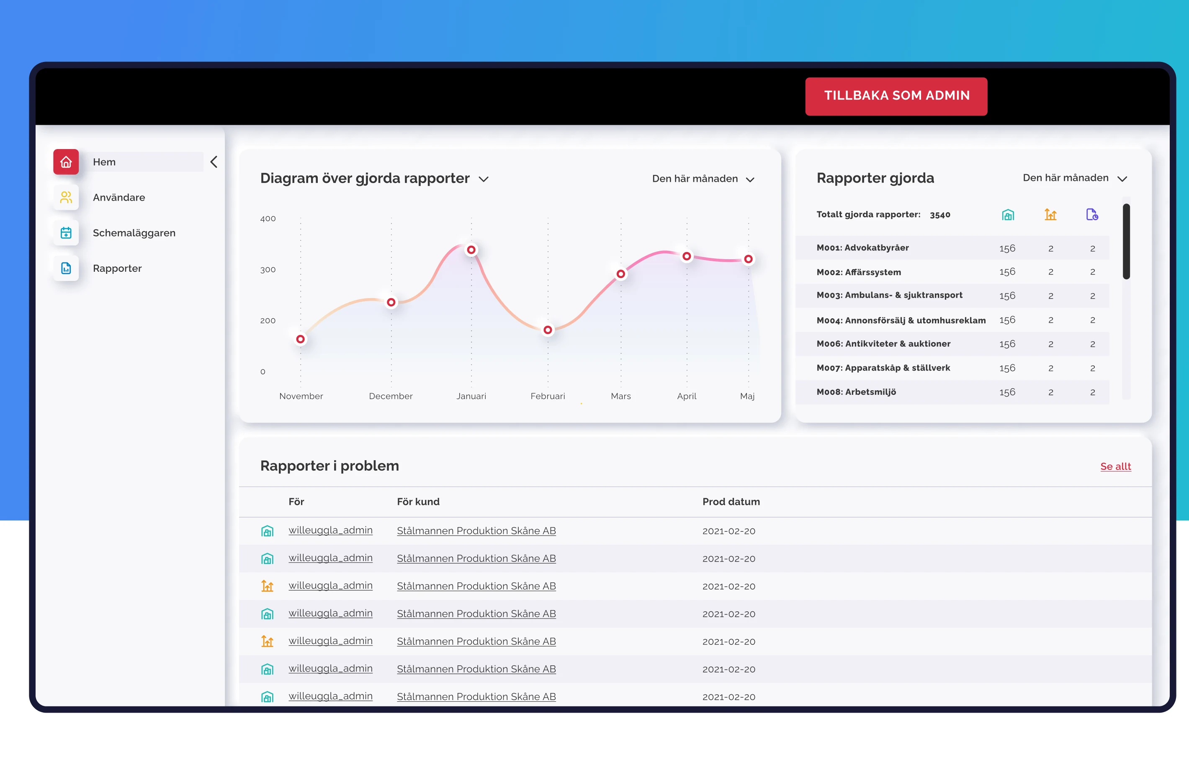Screen dimensions: 1189x783
Task: Select M007: Apparatskåp & ställverk row
Action: [952, 368]
